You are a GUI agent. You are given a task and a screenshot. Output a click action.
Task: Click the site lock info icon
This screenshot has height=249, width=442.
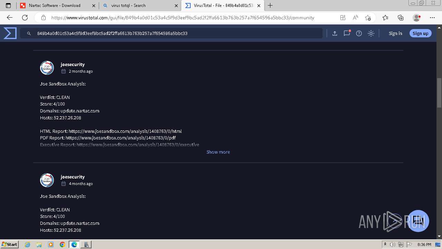click(44, 18)
